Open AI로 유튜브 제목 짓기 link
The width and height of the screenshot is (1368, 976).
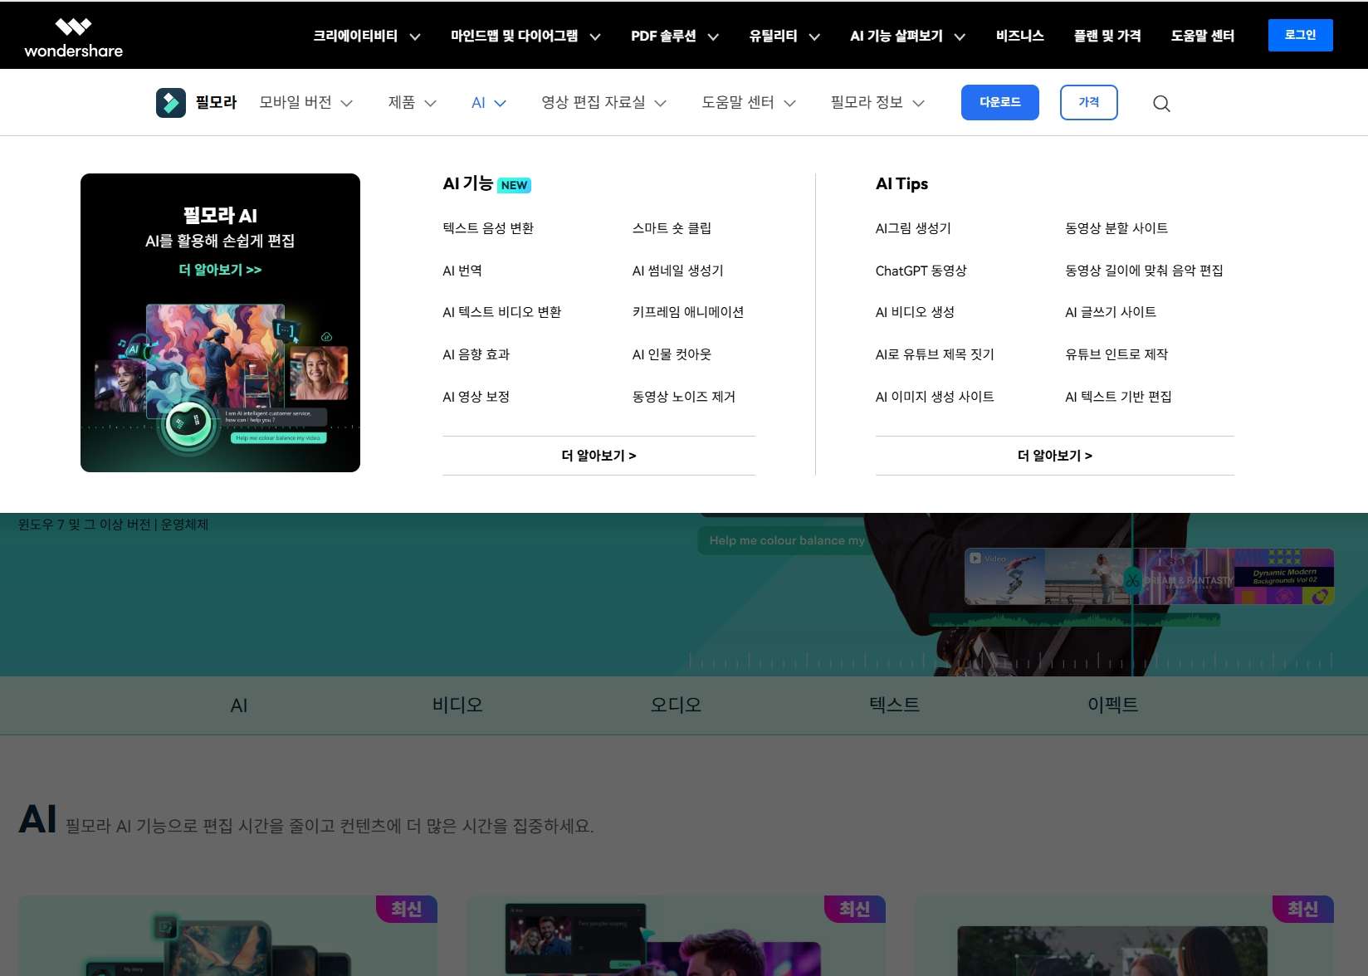tap(935, 354)
